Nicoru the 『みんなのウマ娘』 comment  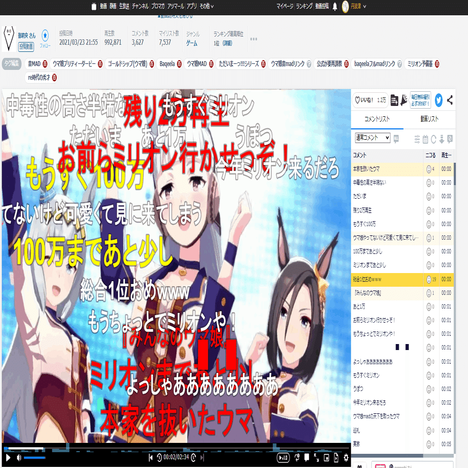(x=429, y=293)
